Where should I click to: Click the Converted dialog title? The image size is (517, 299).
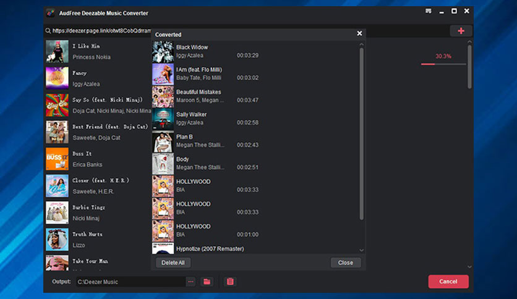(x=168, y=35)
